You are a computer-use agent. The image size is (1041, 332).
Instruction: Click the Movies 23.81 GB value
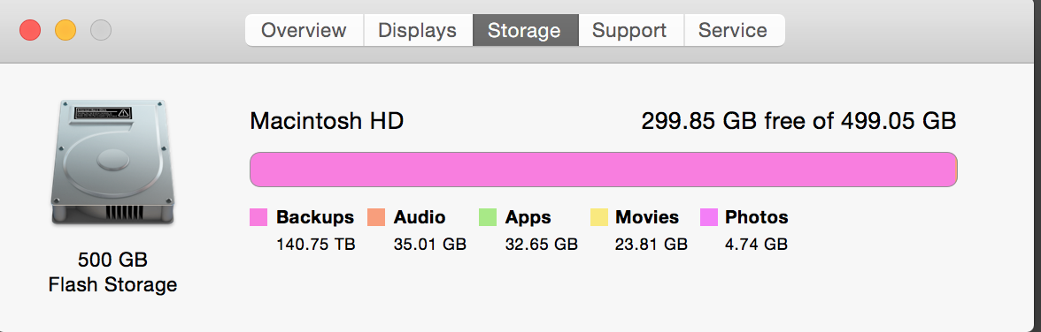pos(652,245)
